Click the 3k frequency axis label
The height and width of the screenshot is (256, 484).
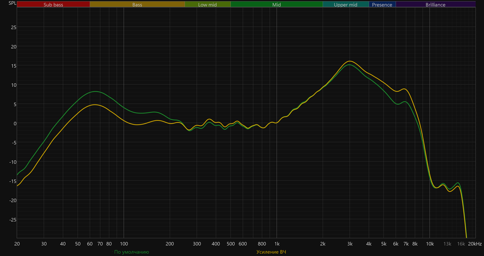pyautogui.click(x=350, y=244)
